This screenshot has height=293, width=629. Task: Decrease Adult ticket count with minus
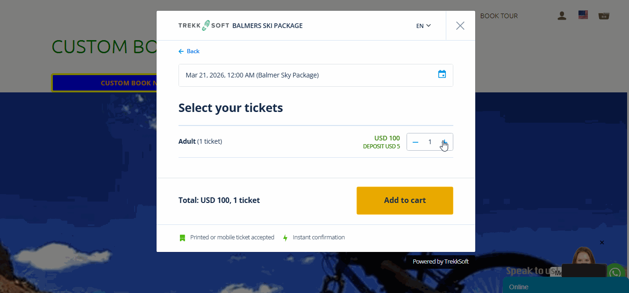point(415,142)
